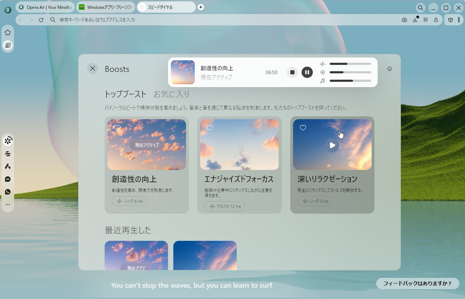This screenshot has height=299, width=465.
Task: Click the エナジャイズドフォーカス card image
Action: point(239,145)
